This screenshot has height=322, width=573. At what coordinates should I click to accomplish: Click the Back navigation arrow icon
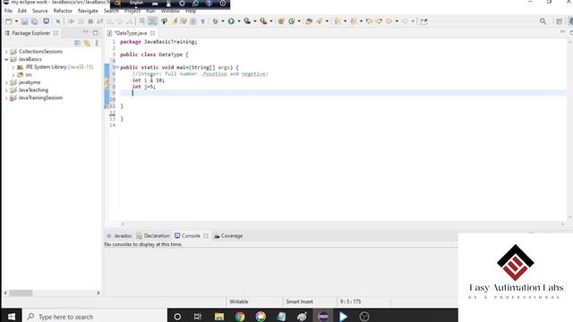click(x=389, y=21)
